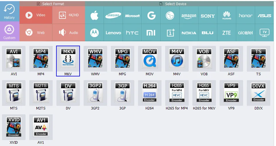Choose BLU device profiles
Image resolution: width=276 pixels, height=146 pixels.
(x=208, y=33)
